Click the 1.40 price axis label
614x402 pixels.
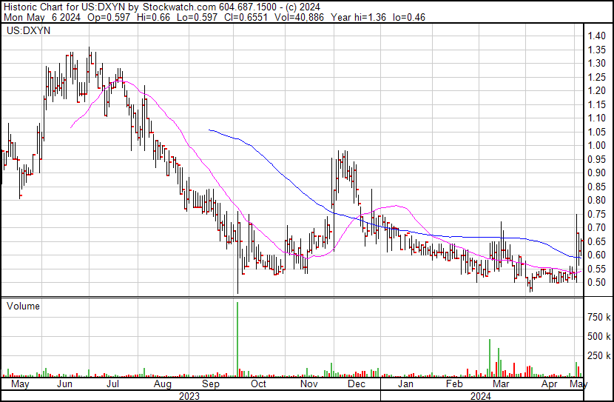[597, 36]
